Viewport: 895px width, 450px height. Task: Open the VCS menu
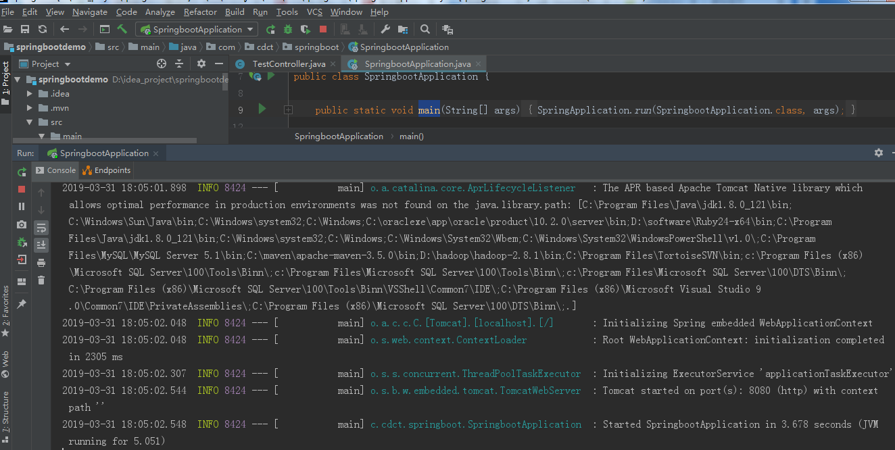pyautogui.click(x=315, y=11)
